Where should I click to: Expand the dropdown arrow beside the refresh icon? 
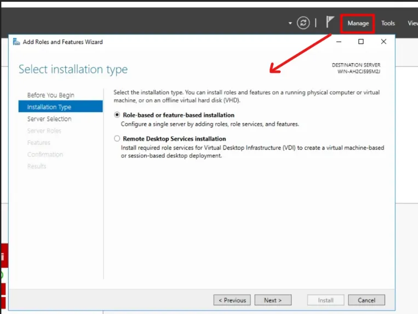pos(290,24)
